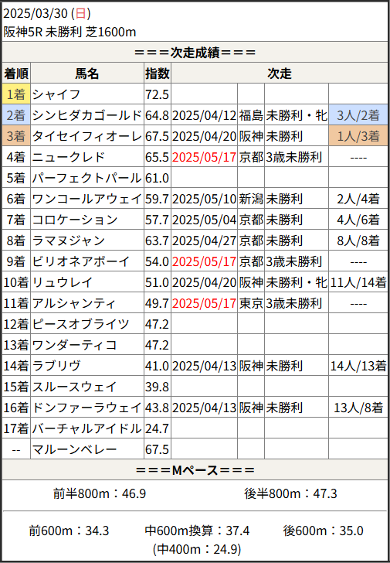Select the 馬名 column header
The width and height of the screenshot is (390, 563).
pos(87,73)
